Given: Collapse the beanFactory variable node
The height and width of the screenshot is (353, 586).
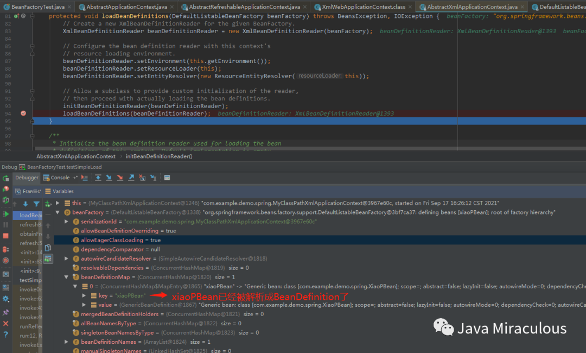Looking at the screenshot, I should (x=58, y=212).
